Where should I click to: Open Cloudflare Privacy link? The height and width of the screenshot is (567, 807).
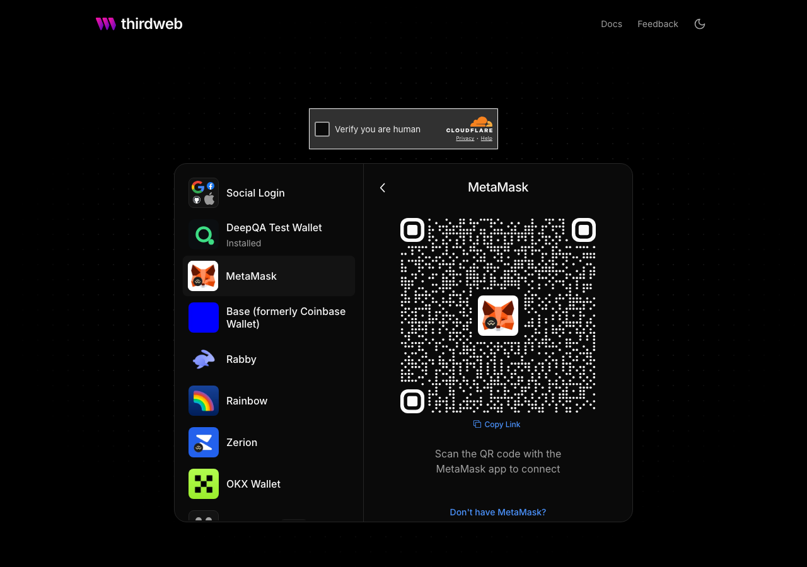[465, 138]
